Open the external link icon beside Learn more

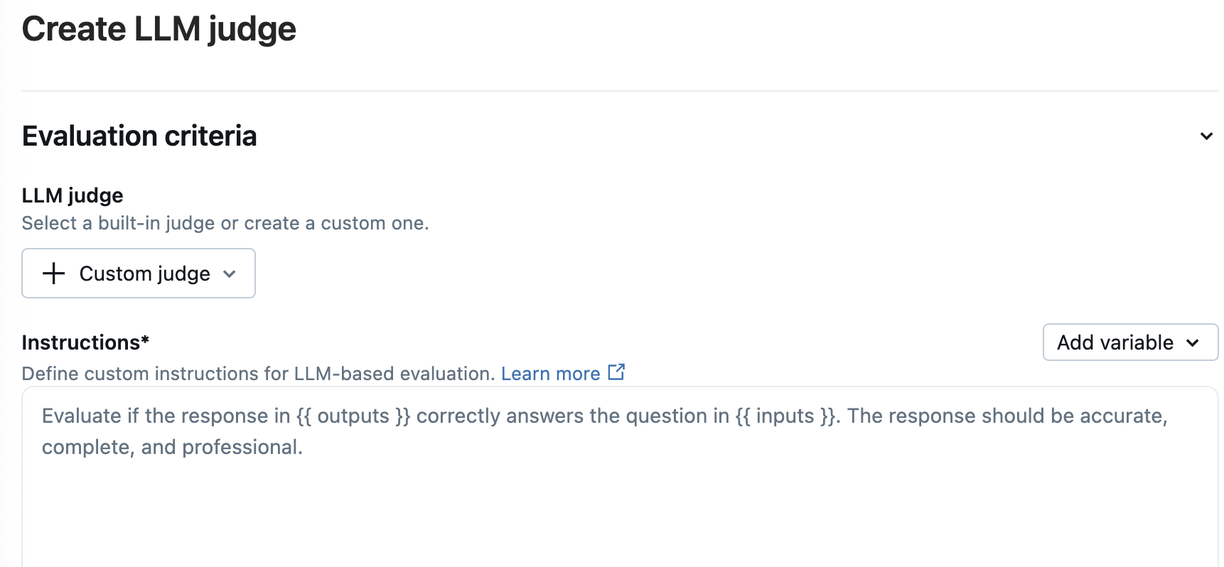tap(617, 372)
